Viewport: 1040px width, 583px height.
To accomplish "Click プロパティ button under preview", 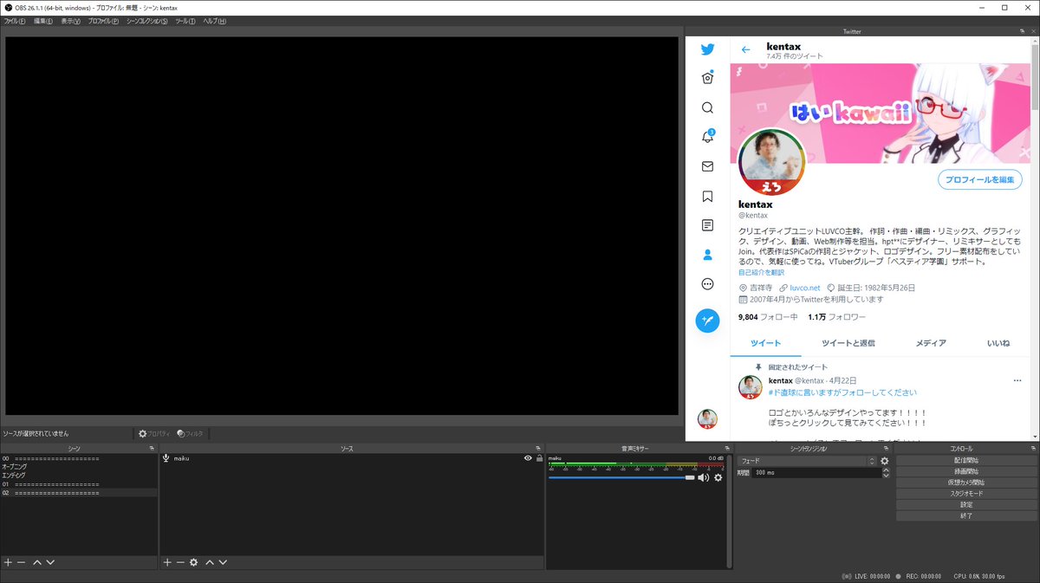I will (x=154, y=433).
